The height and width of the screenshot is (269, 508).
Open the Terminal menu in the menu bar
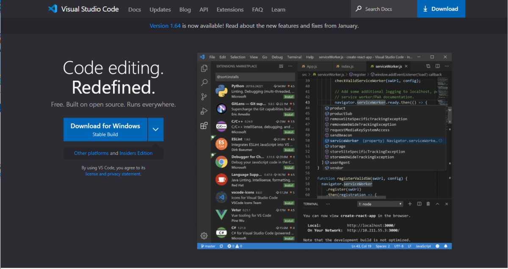pyautogui.click(x=294, y=57)
